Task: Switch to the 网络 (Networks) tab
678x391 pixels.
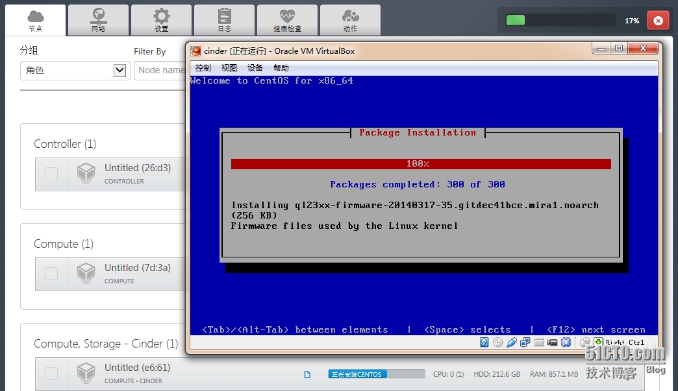Action: (x=98, y=20)
